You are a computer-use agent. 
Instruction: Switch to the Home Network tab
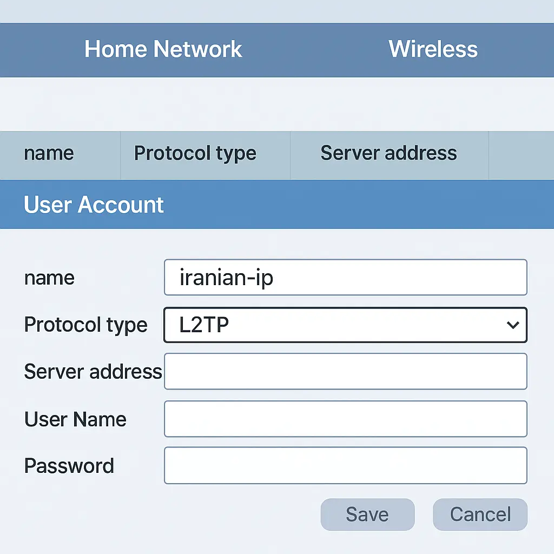162,49
